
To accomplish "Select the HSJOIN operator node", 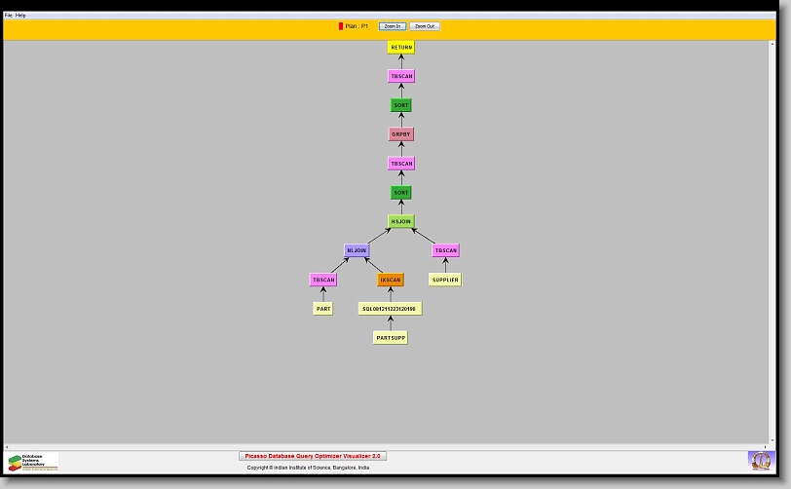I will point(401,221).
